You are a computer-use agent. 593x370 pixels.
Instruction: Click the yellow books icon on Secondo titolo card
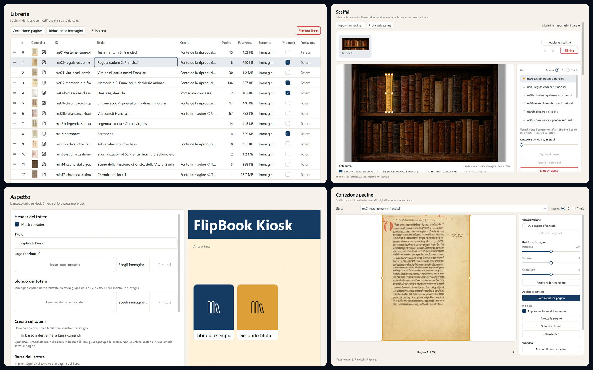[x=257, y=307]
